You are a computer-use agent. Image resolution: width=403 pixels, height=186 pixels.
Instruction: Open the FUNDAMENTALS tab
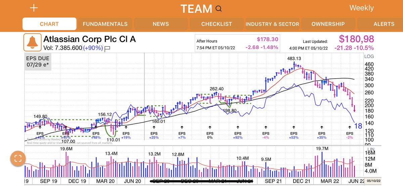pyautogui.click(x=105, y=24)
